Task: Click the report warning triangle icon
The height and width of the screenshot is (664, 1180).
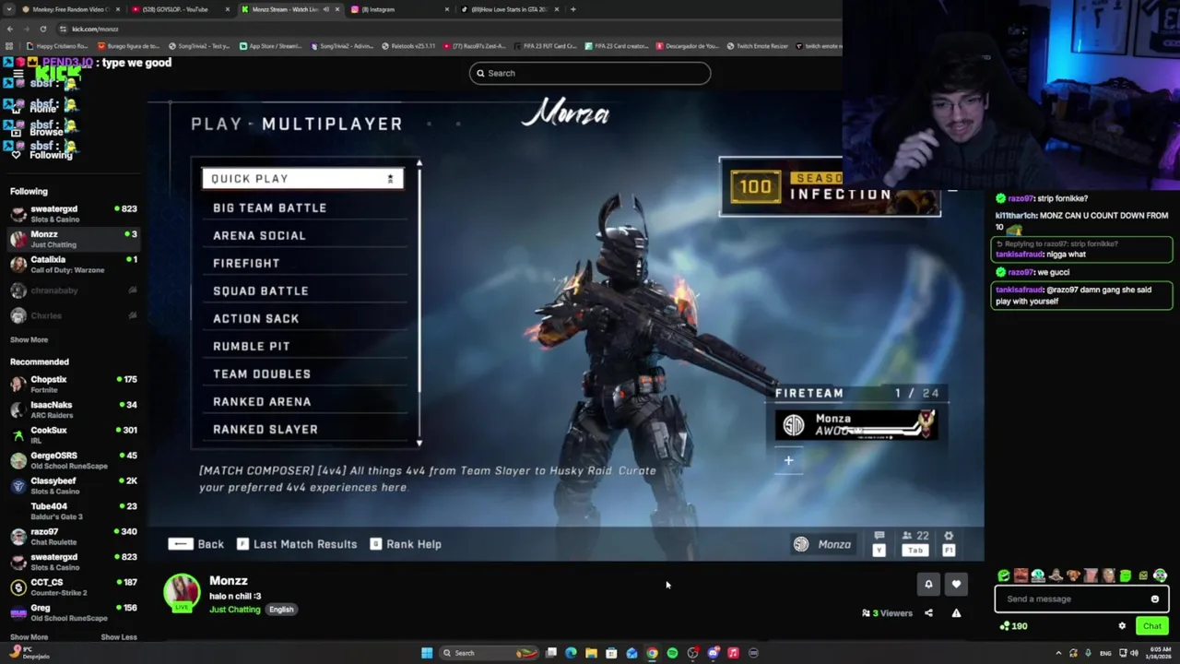Action: coord(956,613)
